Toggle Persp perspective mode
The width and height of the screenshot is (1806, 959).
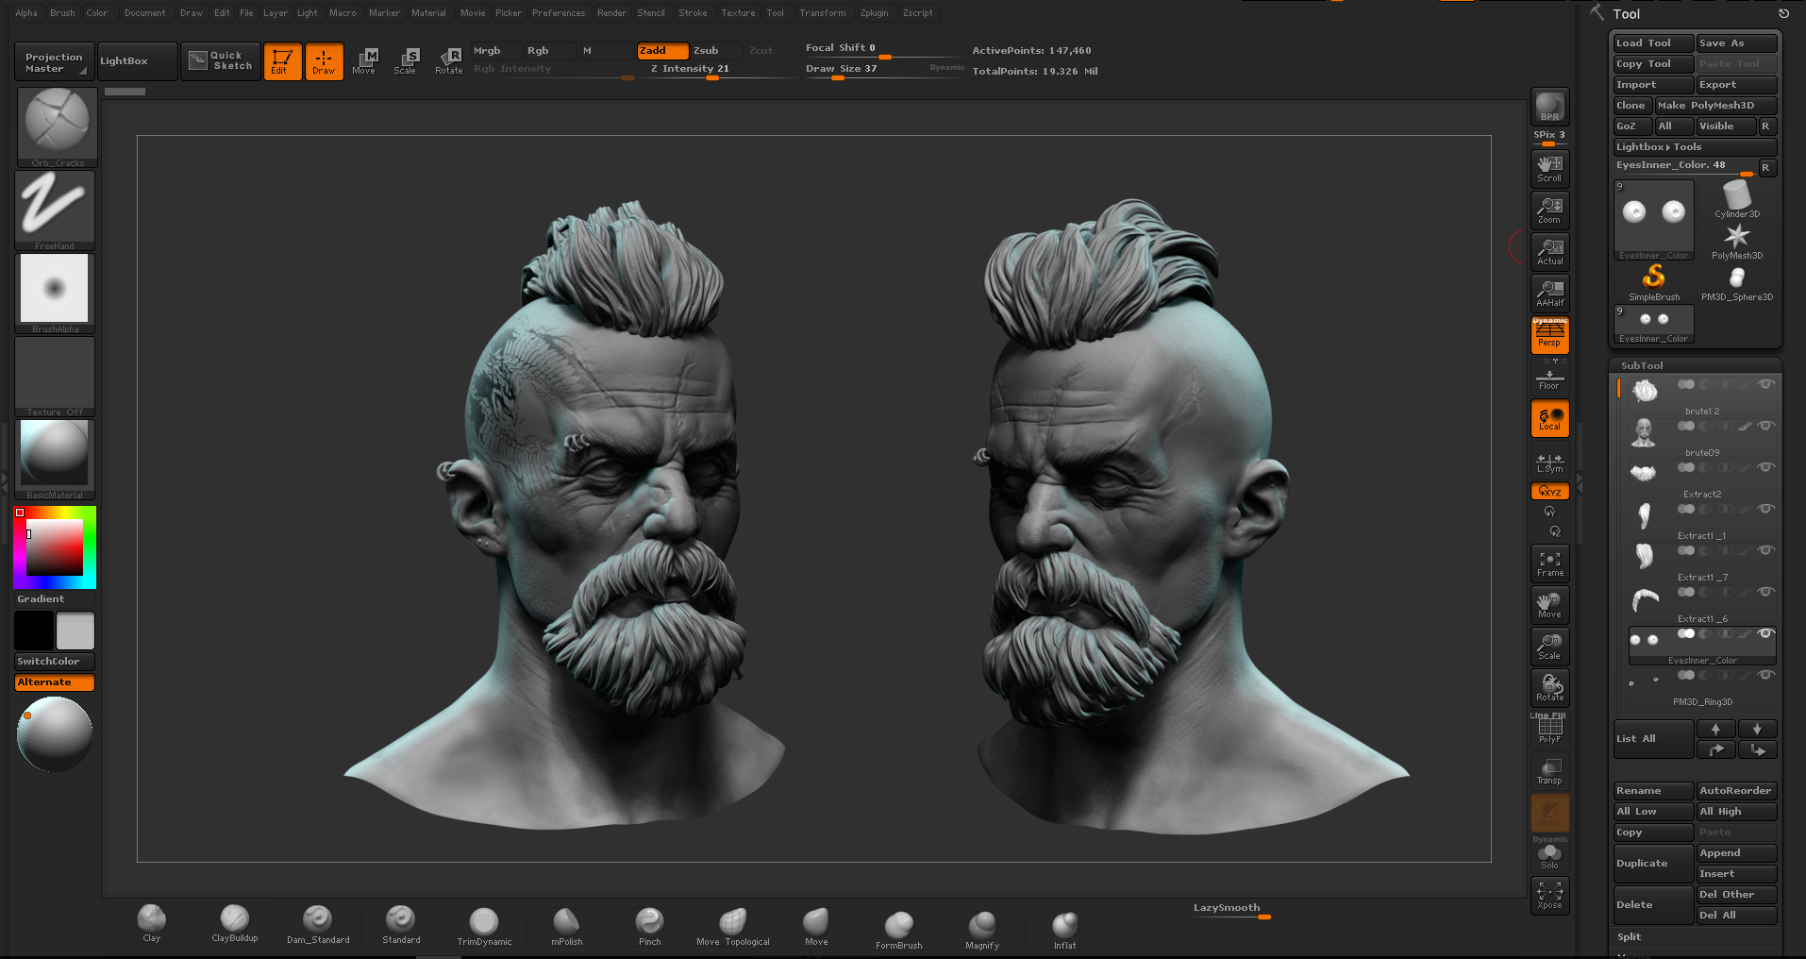1549,335
